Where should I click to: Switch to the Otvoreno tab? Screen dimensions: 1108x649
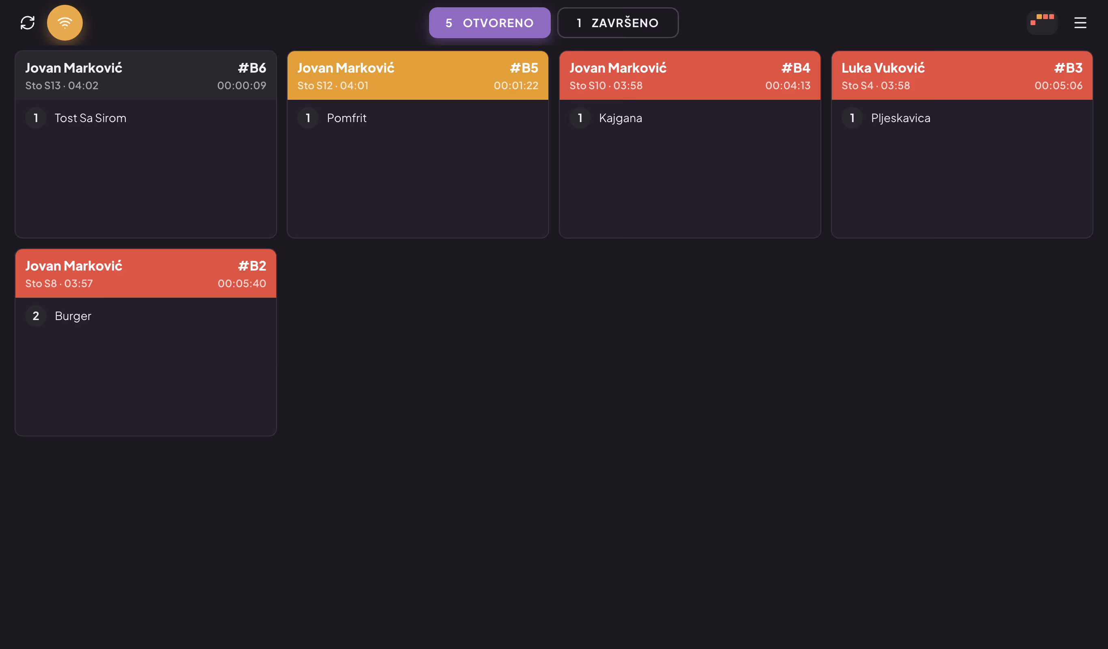pyautogui.click(x=490, y=23)
